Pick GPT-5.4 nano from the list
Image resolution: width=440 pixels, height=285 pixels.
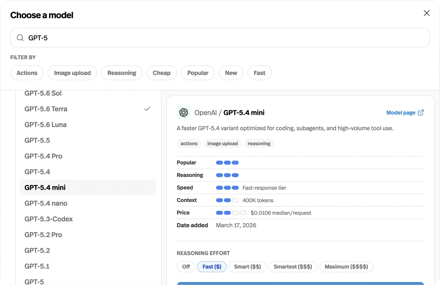pyautogui.click(x=88, y=203)
